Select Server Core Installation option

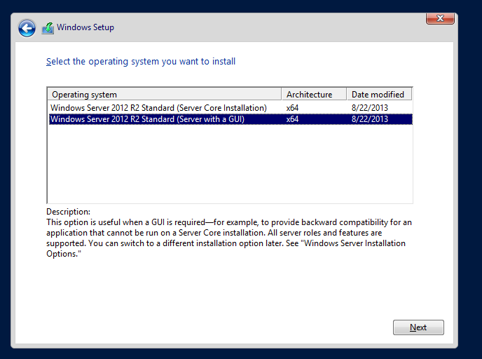[x=230, y=108]
